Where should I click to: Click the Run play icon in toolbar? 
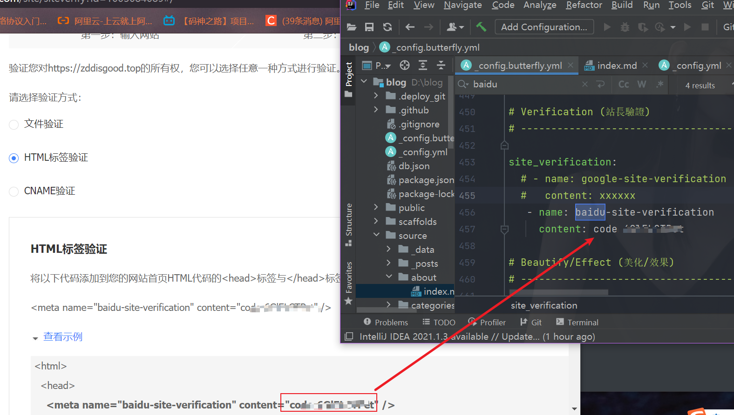[x=607, y=27]
